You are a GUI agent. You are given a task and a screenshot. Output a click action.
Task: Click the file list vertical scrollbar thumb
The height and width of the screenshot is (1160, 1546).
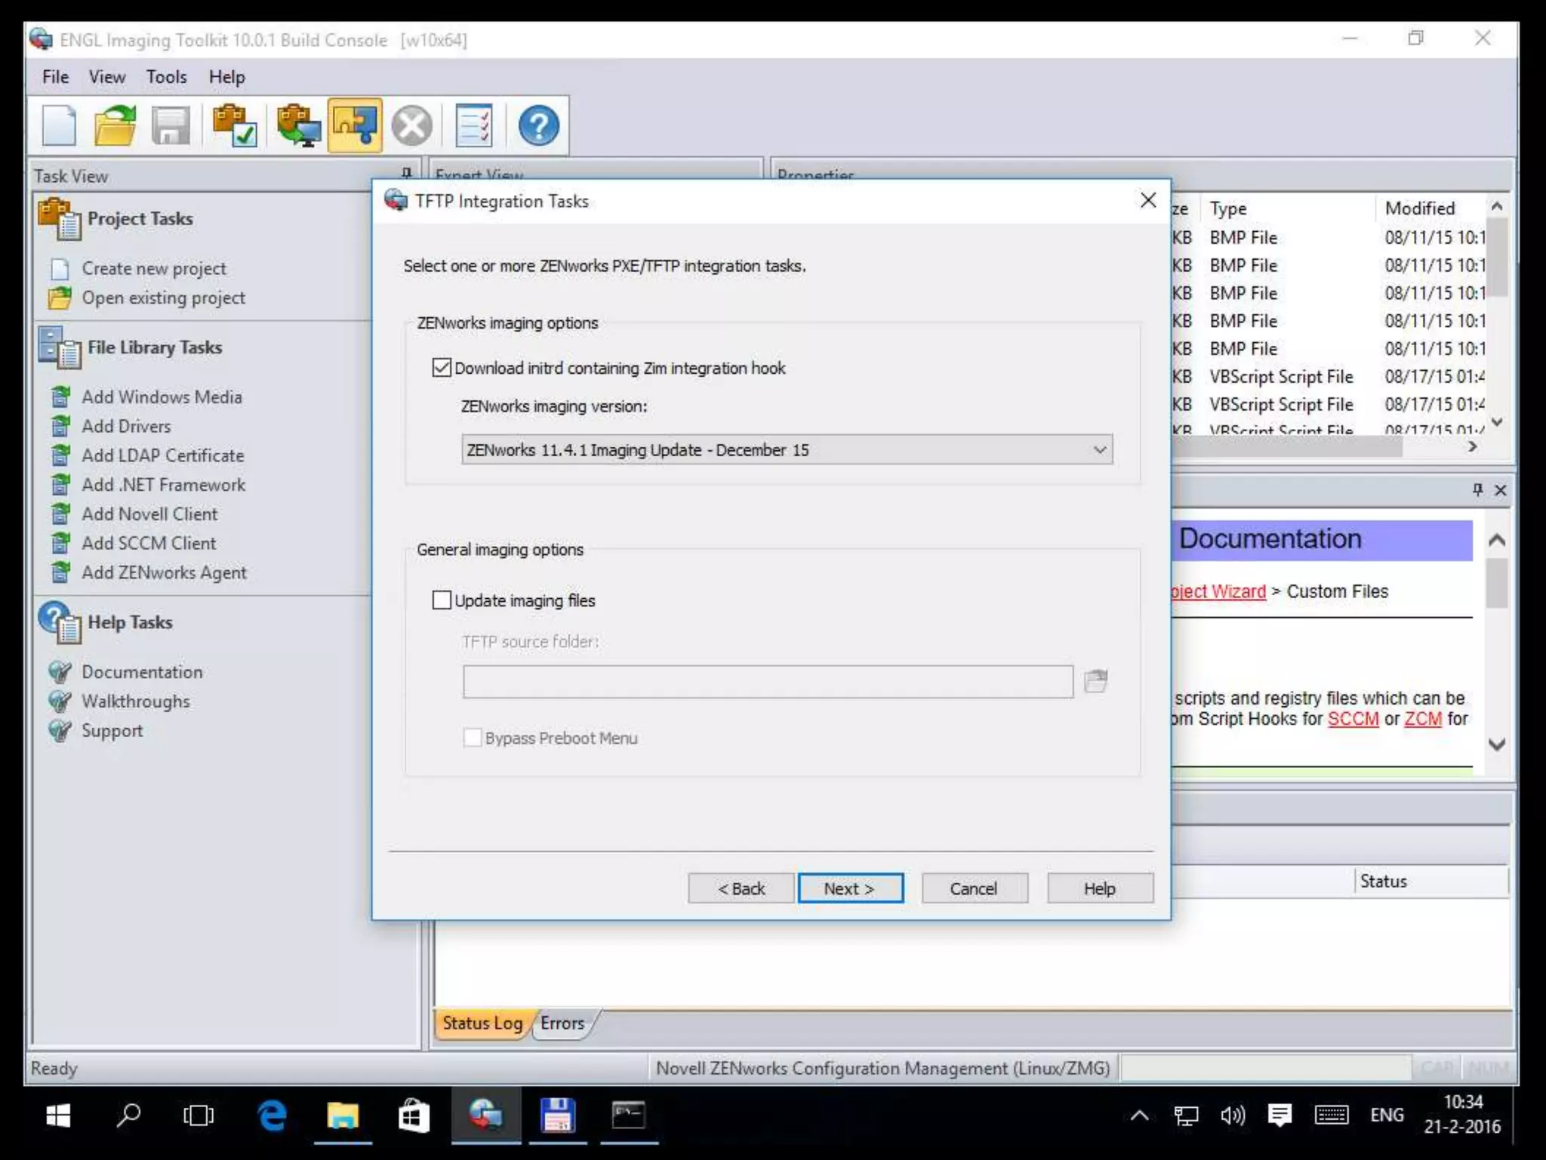pyautogui.click(x=1498, y=257)
